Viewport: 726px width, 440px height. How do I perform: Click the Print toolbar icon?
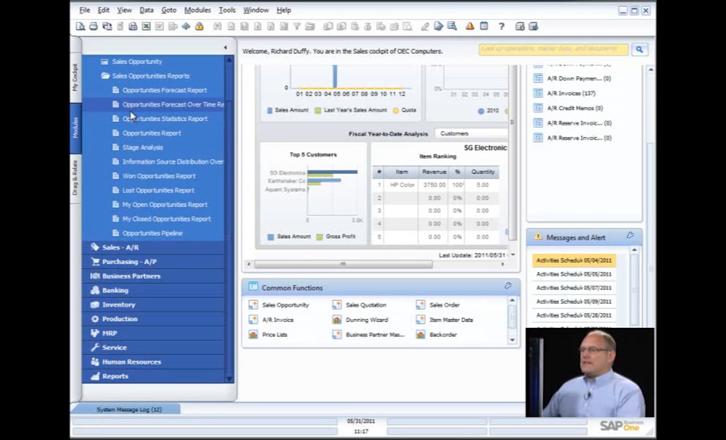93,26
